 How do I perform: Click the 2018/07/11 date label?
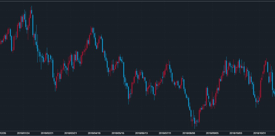[x=165, y=133]
